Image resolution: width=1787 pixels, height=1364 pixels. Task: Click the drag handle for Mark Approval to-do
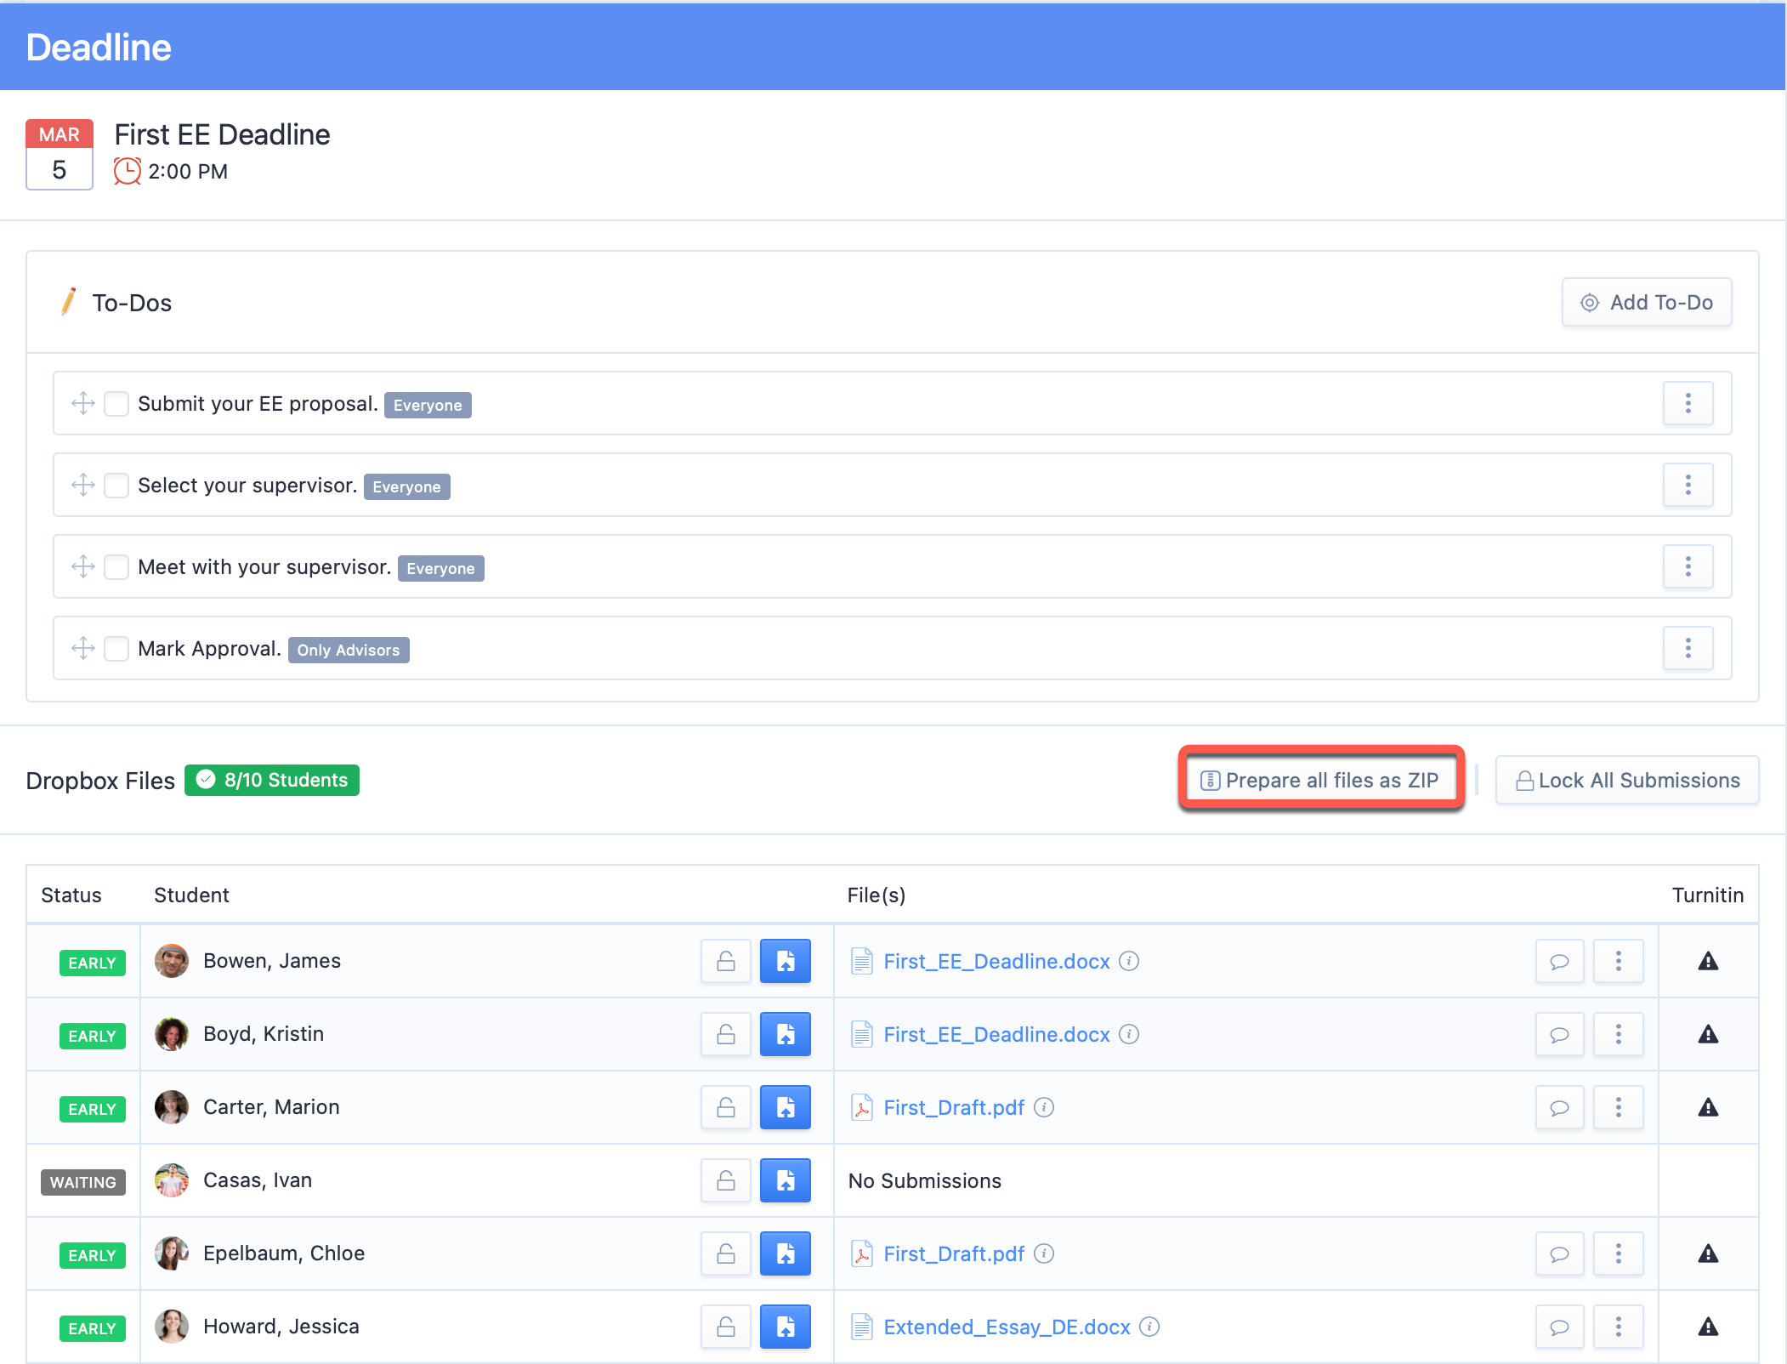click(x=83, y=648)
